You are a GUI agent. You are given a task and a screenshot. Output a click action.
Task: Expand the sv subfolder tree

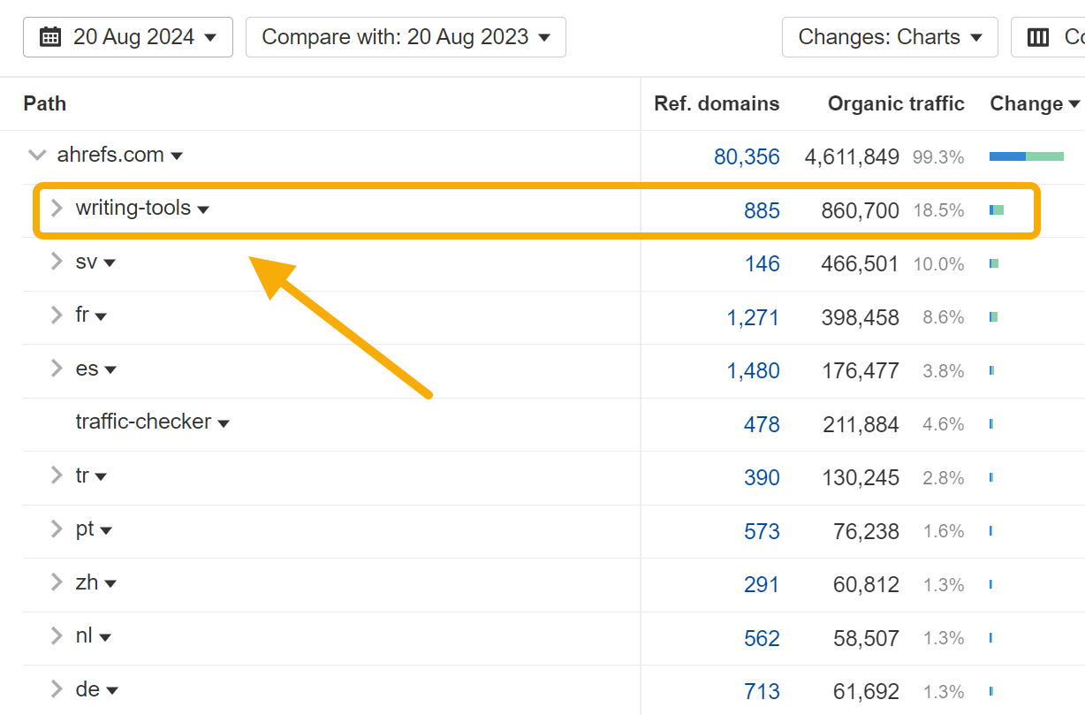coord(56,262)
